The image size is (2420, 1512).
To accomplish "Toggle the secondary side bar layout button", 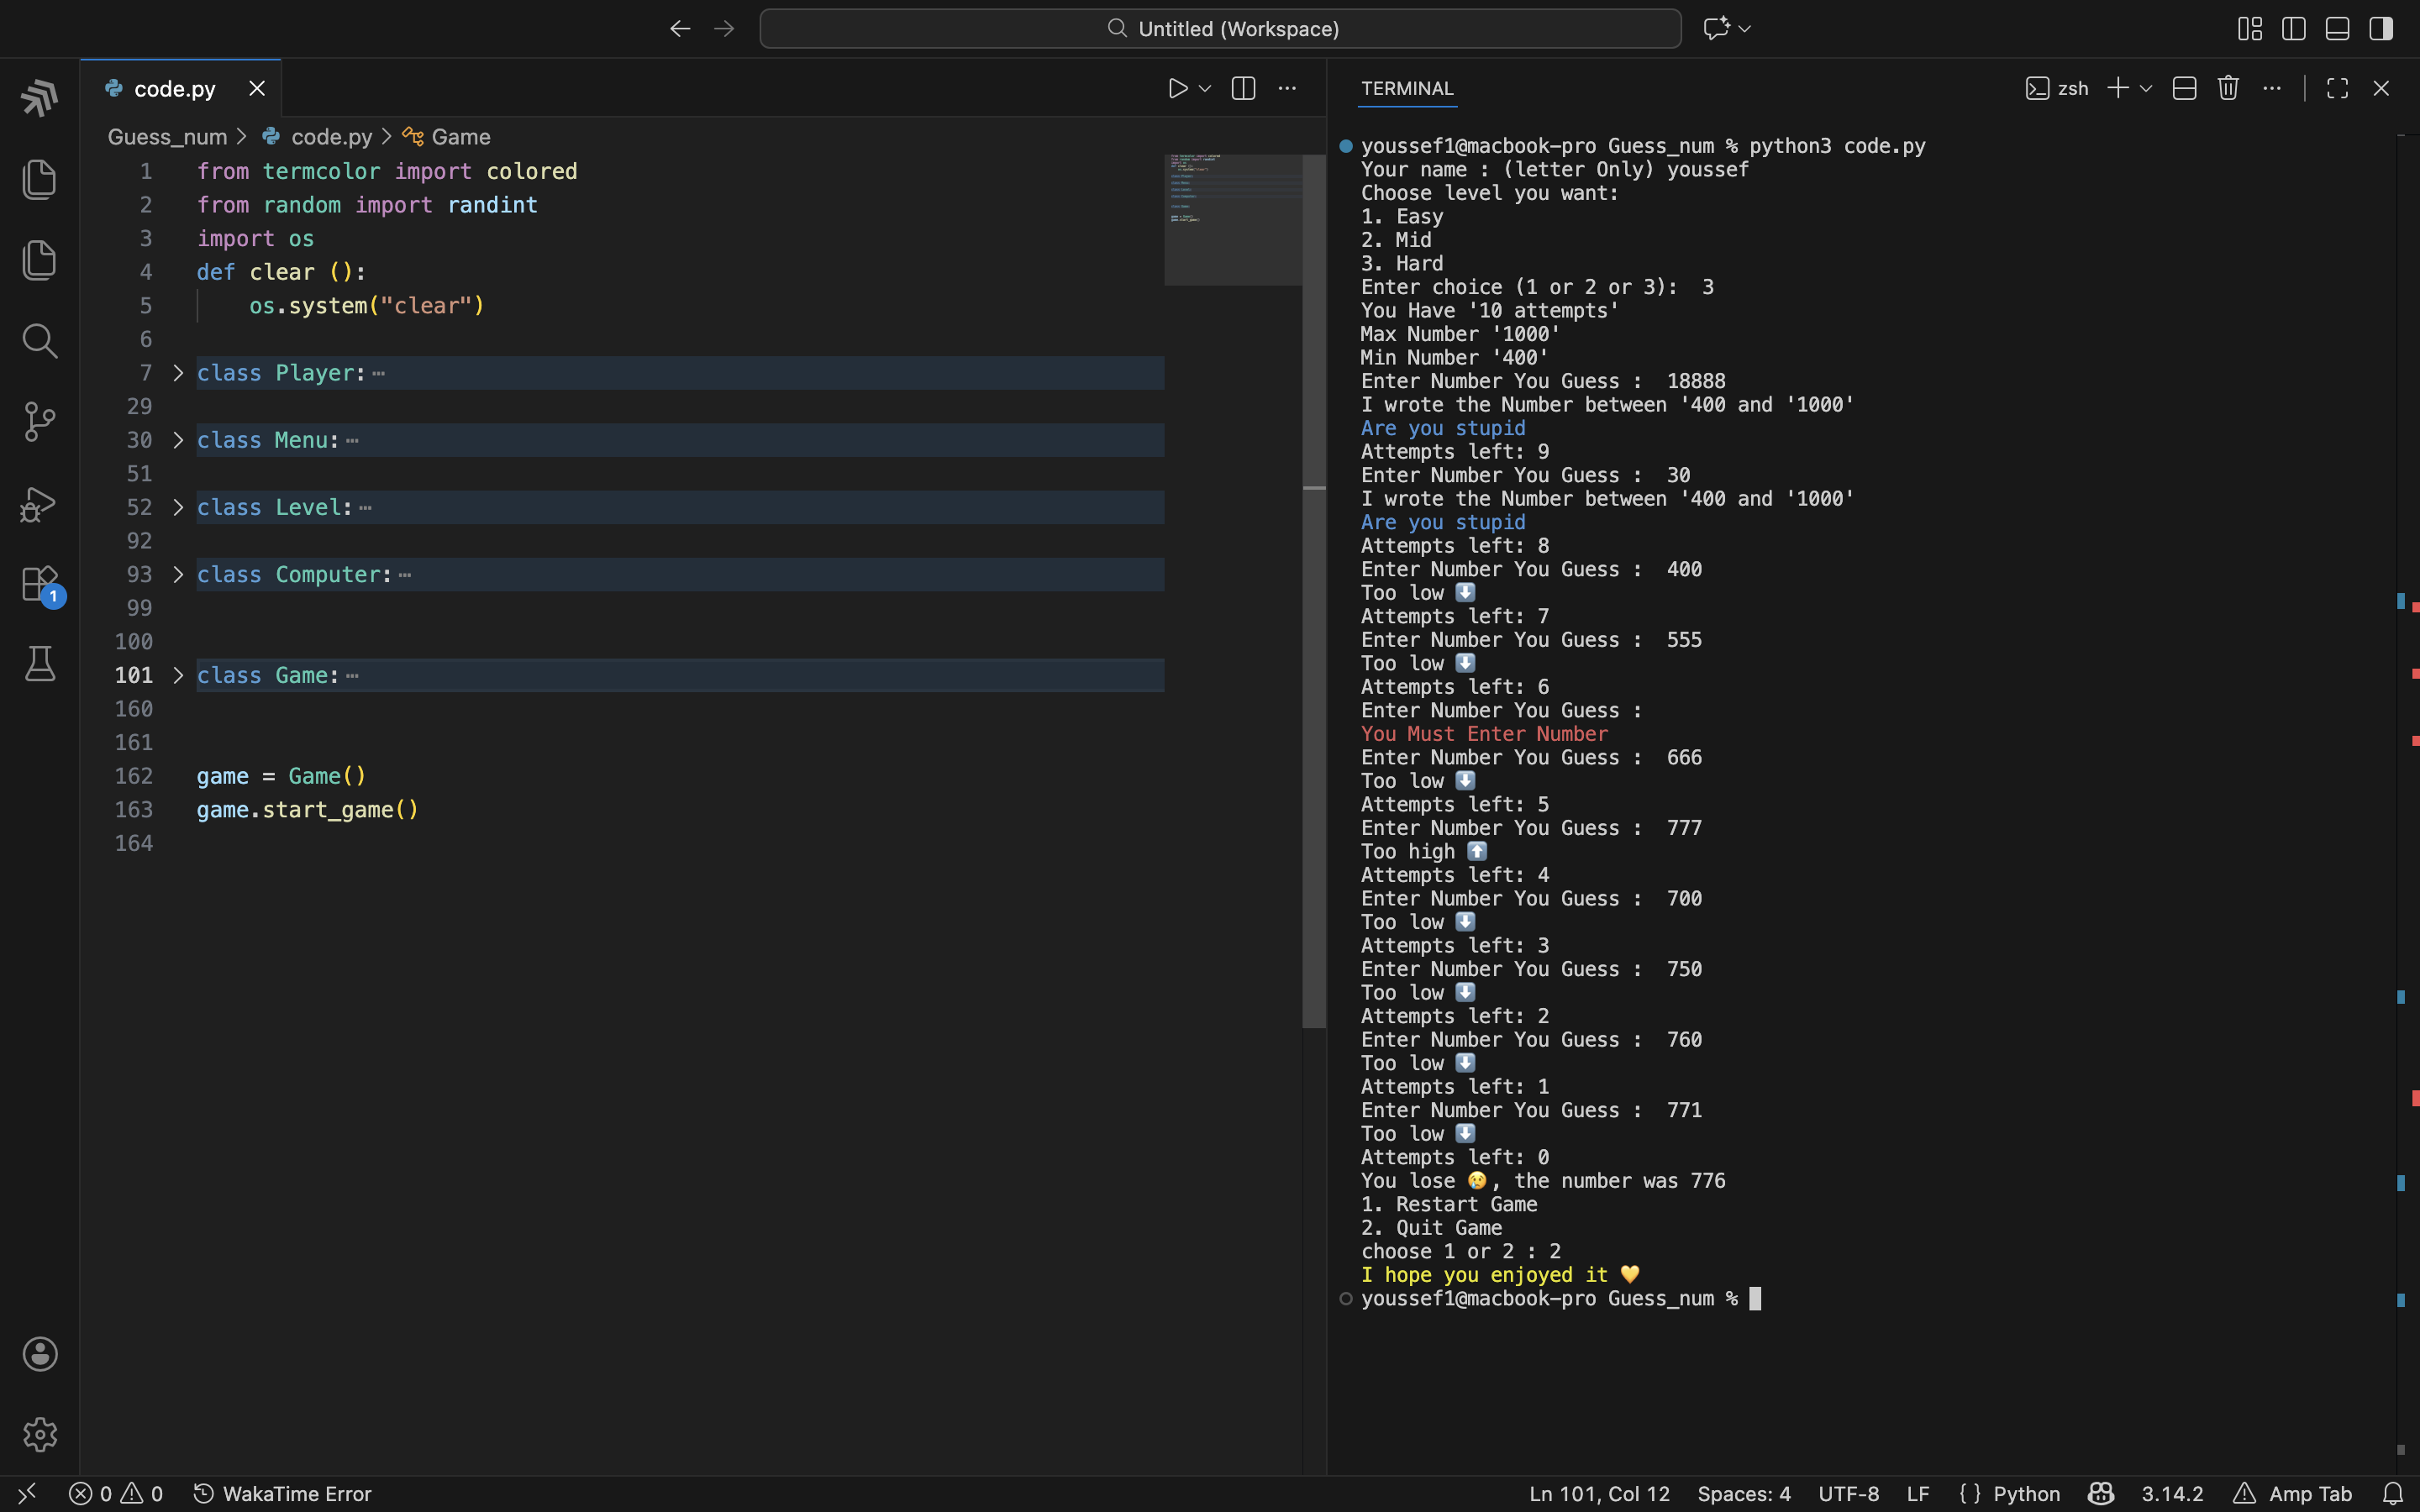I will click(x=2381, y=29).
